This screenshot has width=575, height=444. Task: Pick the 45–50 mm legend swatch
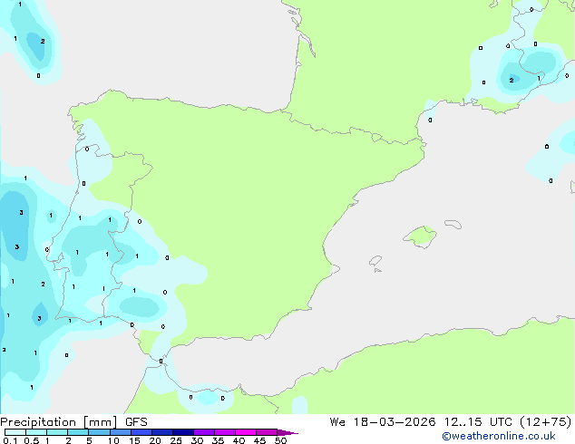(x=267, y=432)
